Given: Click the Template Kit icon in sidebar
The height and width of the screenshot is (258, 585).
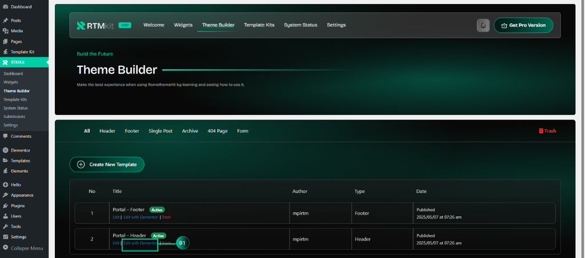Looking at the screenshot, I should tap(6, 52).
